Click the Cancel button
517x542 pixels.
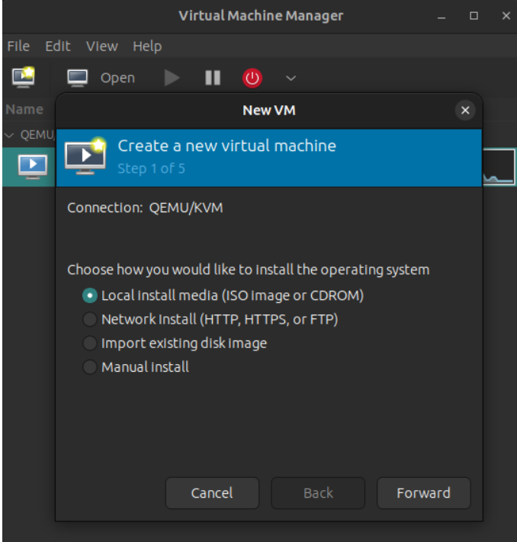(x=212, y=493)
